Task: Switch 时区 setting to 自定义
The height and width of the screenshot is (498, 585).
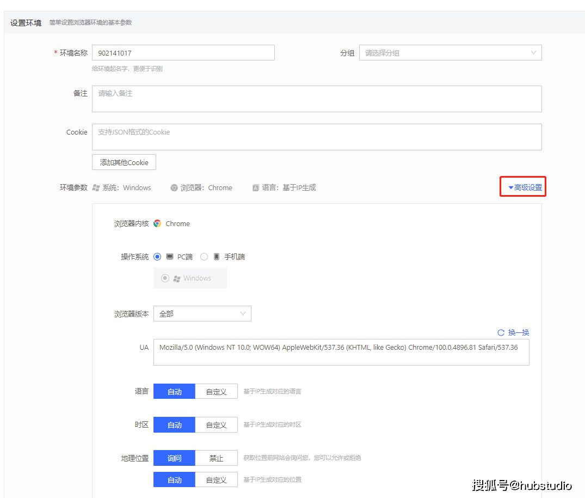Action: tap(216, 424)
